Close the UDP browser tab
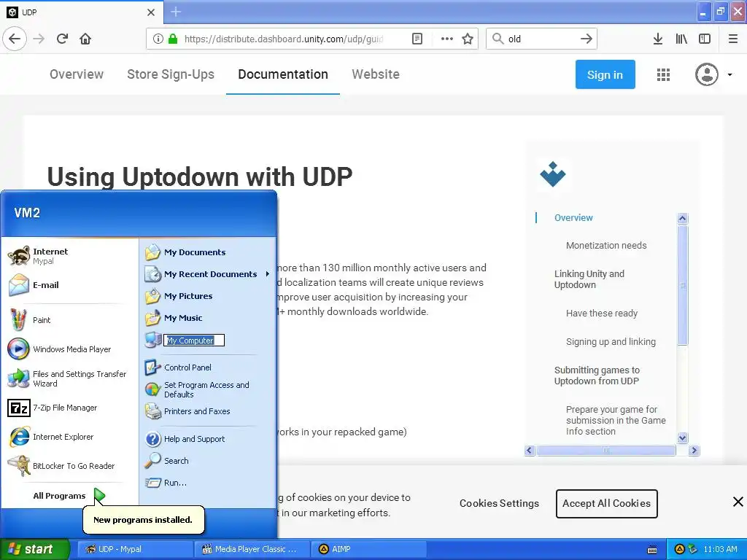This screenshot has height=560, width=747. pyautogui.click(x=150, y=12)
